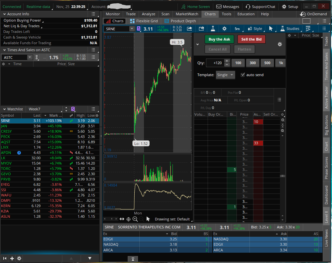The width and height of the screenshot is (332, 263).
Task: Zoom in the price ladder
Action: [283, 120]
